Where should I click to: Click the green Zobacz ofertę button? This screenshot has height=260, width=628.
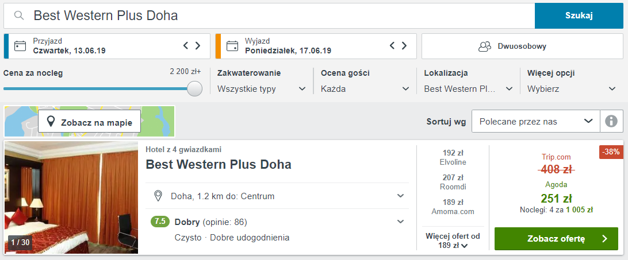(556, 239)
